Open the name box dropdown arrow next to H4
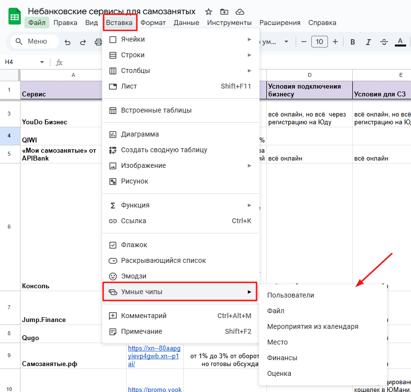The height and width of the screenshot is (392, 411). click(42, 62)
